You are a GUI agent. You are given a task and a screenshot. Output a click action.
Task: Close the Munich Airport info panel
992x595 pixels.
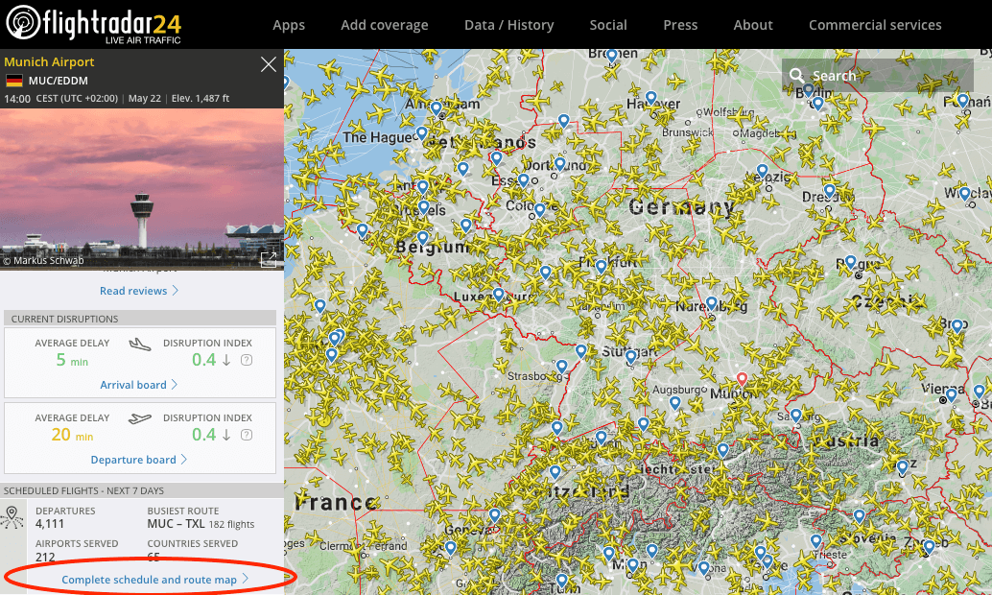pyautogui.click(x=269, y=64)
